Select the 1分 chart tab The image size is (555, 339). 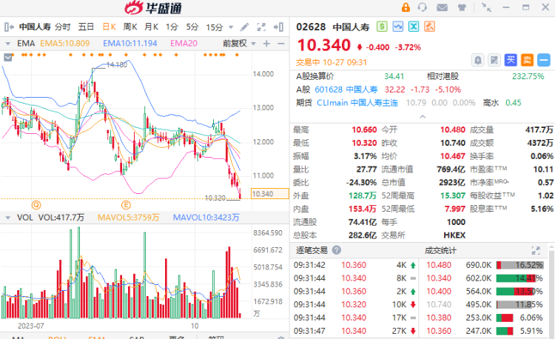pos(172,27)
